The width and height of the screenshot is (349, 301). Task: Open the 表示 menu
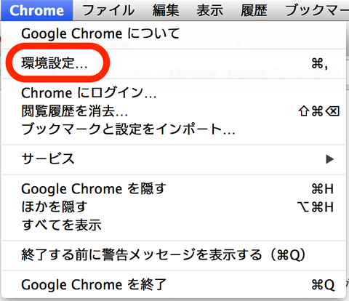(x=209, y=10)
